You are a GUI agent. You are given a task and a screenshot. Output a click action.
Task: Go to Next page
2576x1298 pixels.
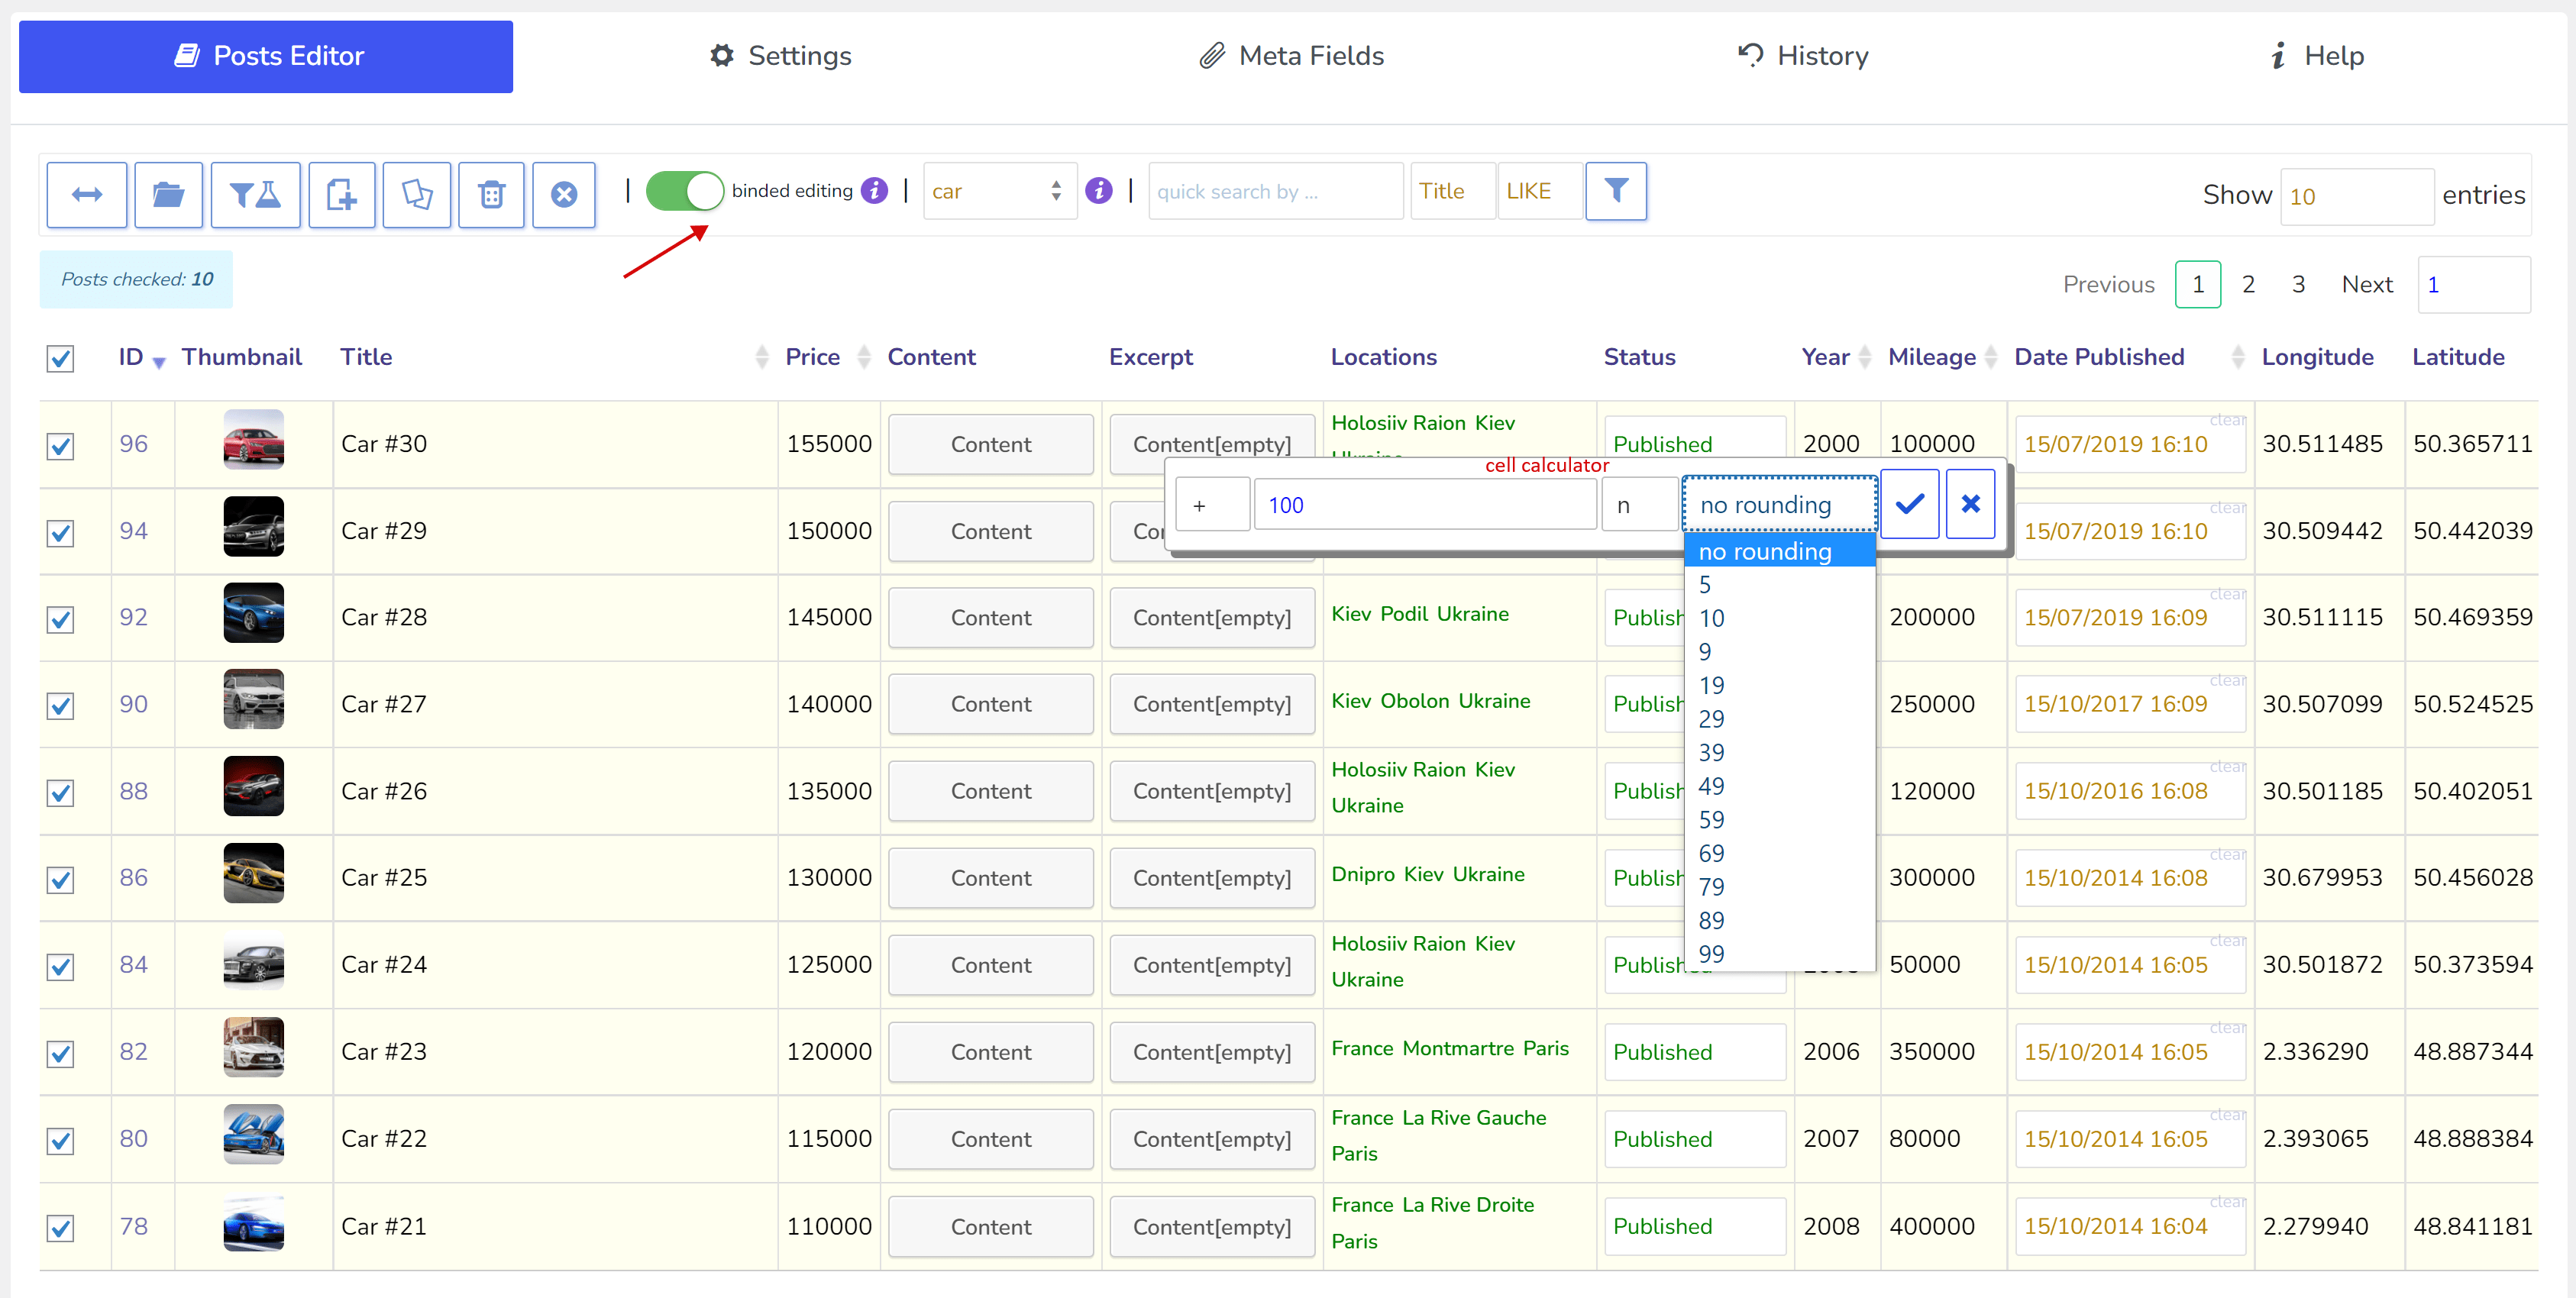[2367, 284]
